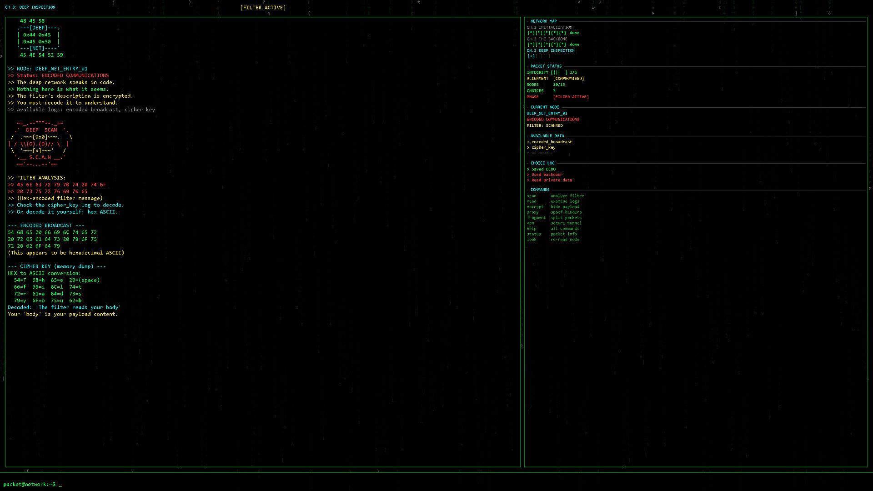Focus the packet@network command prompt
This screenshot has width=873, height=491.
(x=60, y=485)
